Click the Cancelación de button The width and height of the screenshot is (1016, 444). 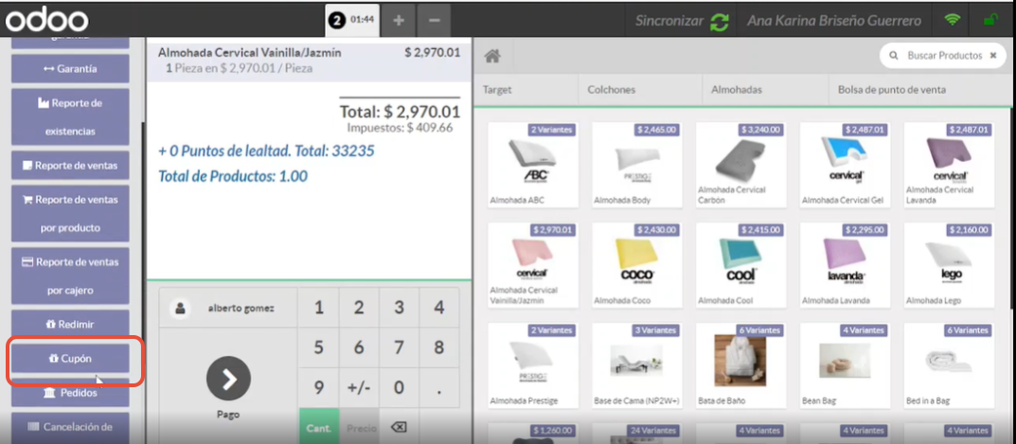click(70, 428)
